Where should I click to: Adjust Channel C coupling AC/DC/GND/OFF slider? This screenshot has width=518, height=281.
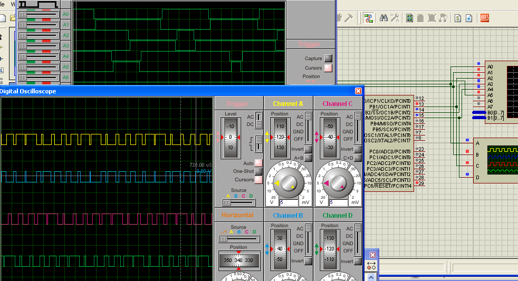358,128
